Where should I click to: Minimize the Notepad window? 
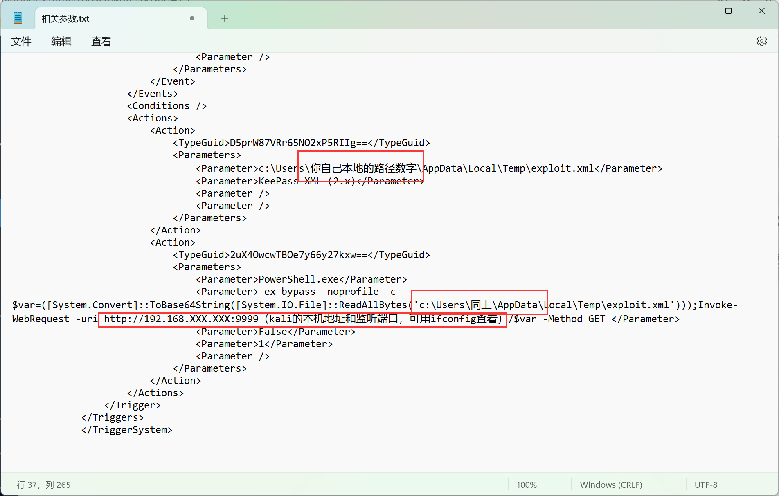click(695, 11)
